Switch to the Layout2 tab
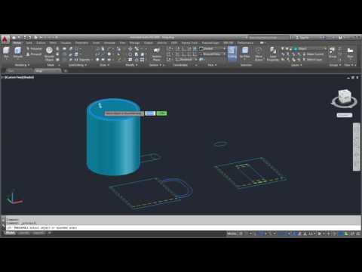The height and width of the screenshot is (272, 362). (x=38, y=233)
